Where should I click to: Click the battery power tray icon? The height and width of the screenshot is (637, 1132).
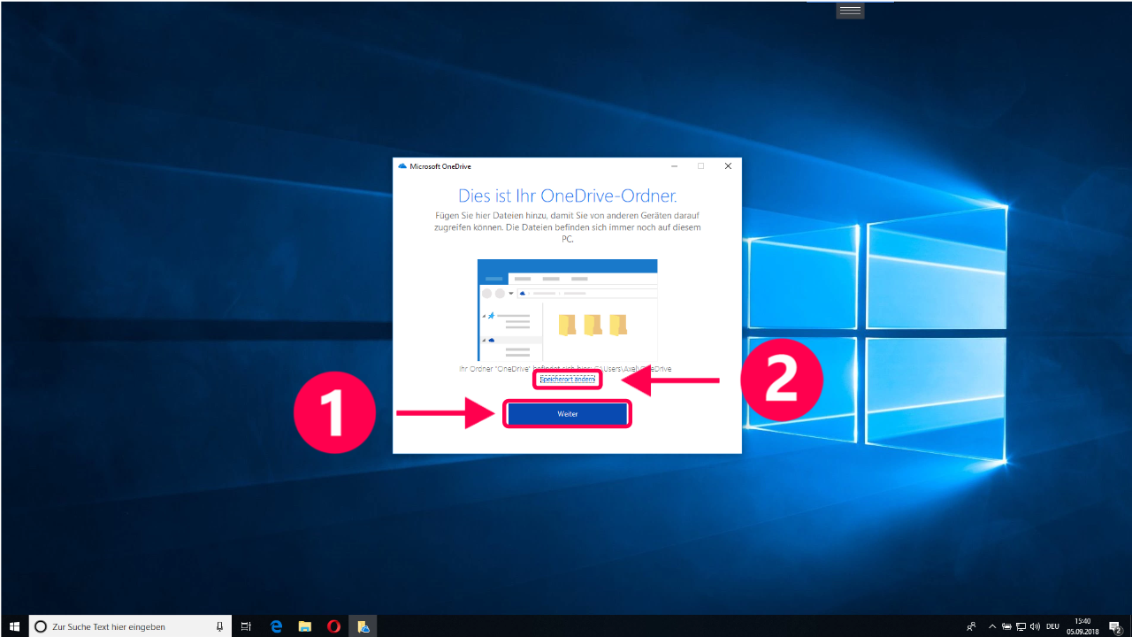click(x=1006, y=626)
